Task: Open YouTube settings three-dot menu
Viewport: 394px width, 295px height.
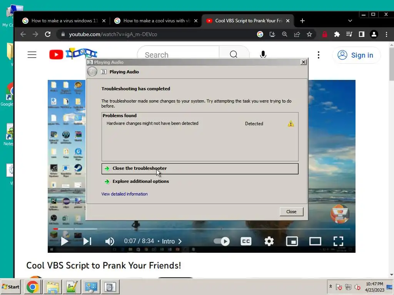Action: tap(319, 55)
